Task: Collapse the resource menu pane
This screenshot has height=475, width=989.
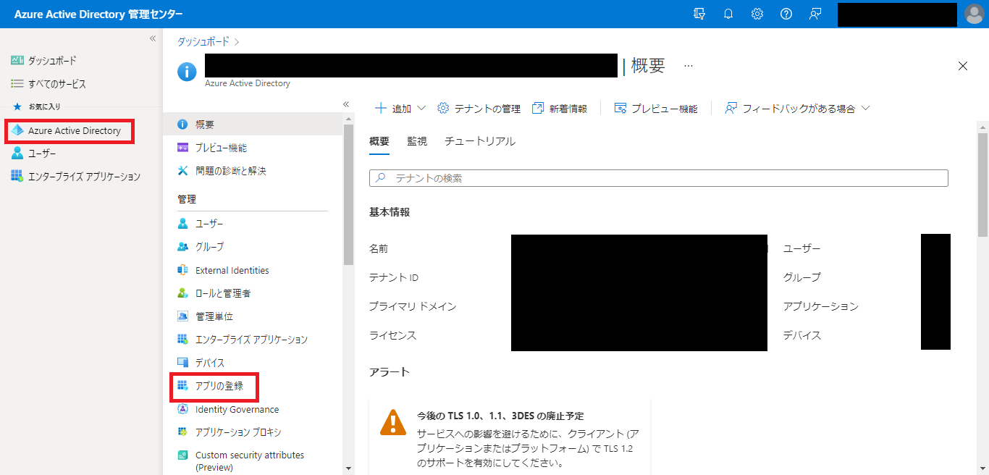Action: click(x=346, y=104)
